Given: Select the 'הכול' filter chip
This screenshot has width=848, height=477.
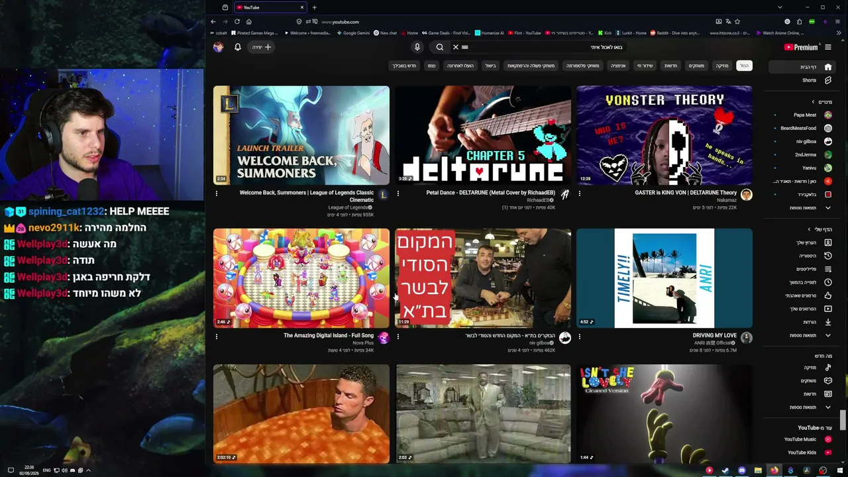Looking at the screenshot, I should pos(745,66).
